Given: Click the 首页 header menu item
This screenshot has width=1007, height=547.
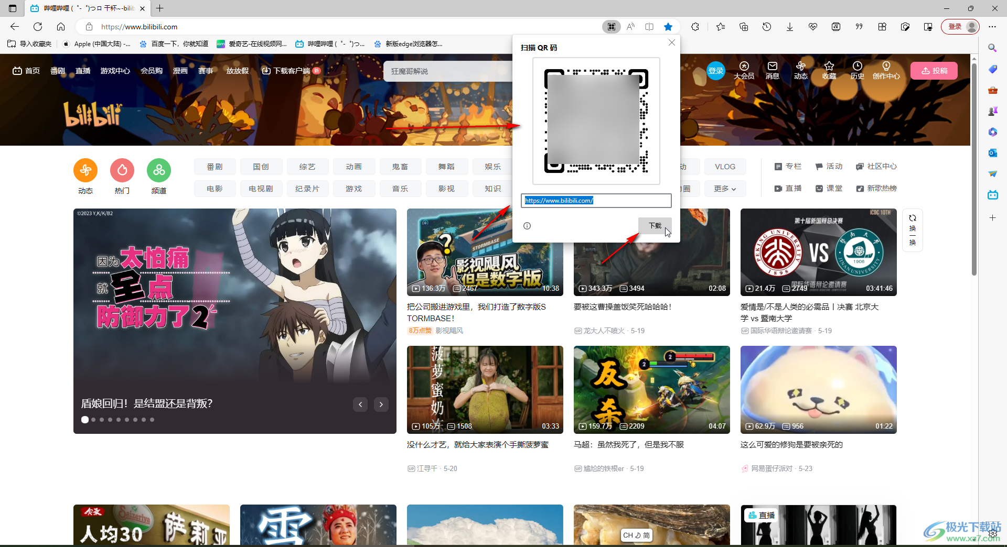Looking at the screenshot, I should click(x=26, y=71).
